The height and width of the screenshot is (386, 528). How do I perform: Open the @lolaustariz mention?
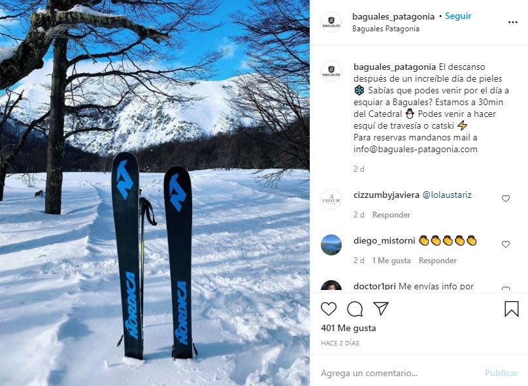pyautogui.click(x=446, y=195)
